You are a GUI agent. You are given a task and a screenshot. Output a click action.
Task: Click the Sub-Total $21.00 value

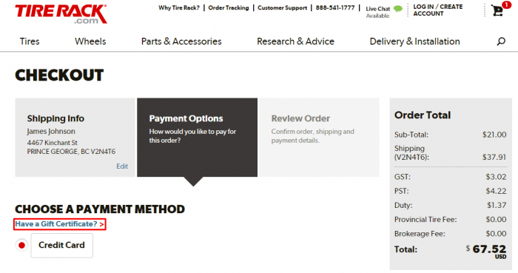coord(494,135)
